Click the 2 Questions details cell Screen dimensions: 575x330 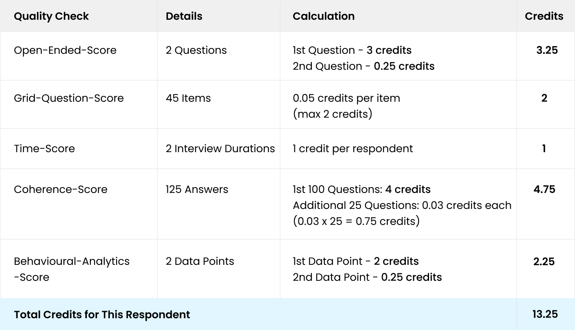pos(196,50)
